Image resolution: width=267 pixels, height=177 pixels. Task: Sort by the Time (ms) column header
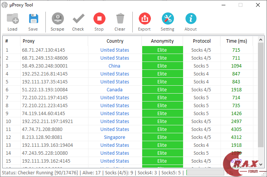236,41
